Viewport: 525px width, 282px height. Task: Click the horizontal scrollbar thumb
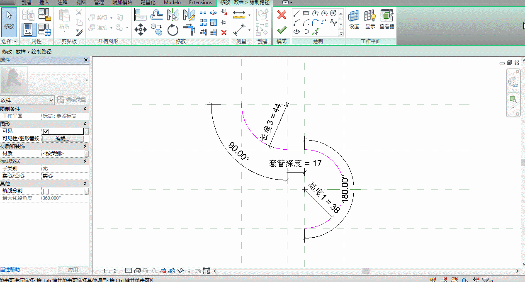[x=366, y=271]
